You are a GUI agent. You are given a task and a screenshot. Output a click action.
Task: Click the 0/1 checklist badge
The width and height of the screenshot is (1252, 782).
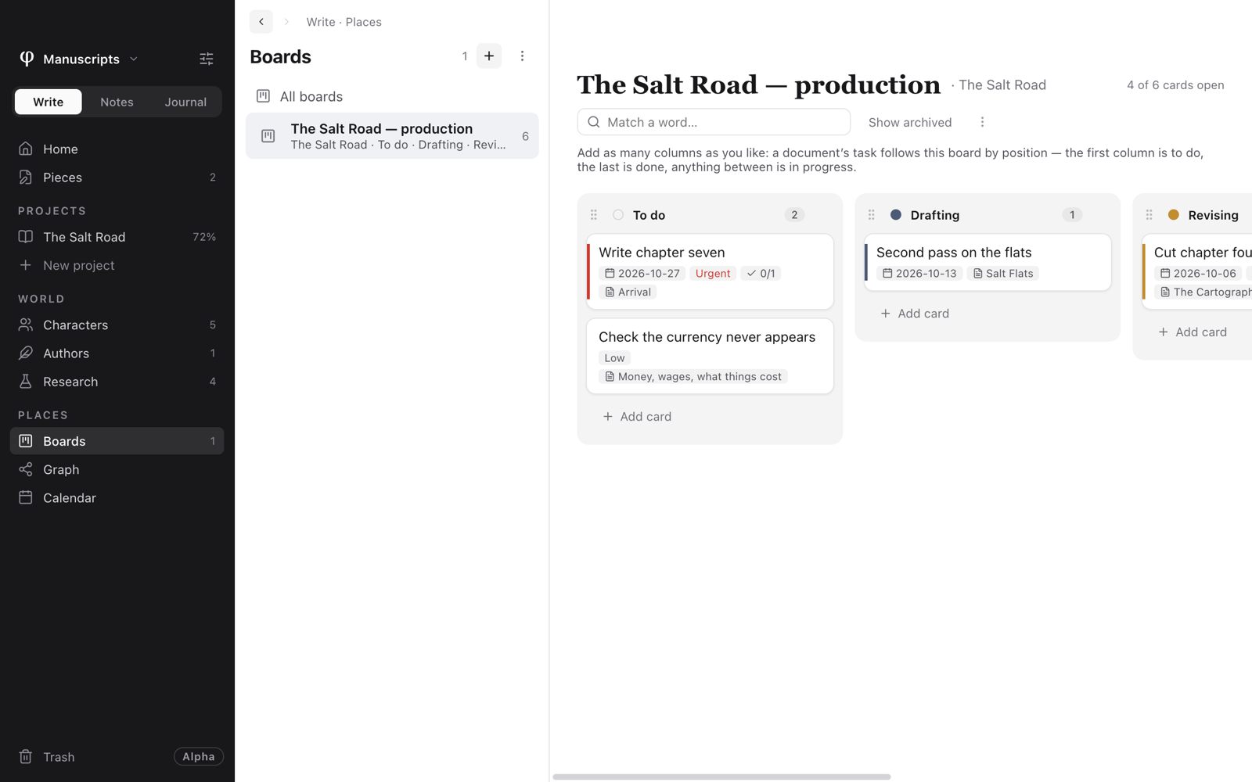click(761, 274)
